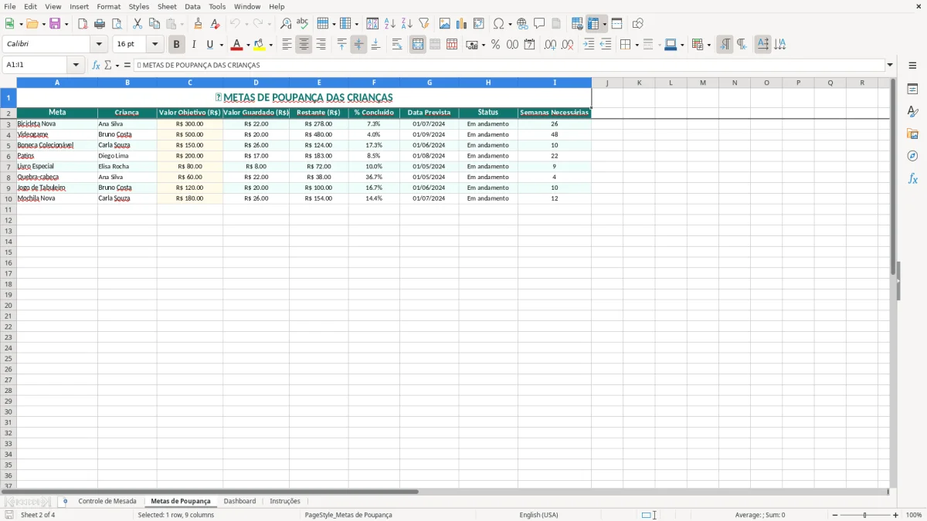
Task: Click Merge and Center Cells icon
Action: click(418, 45)
